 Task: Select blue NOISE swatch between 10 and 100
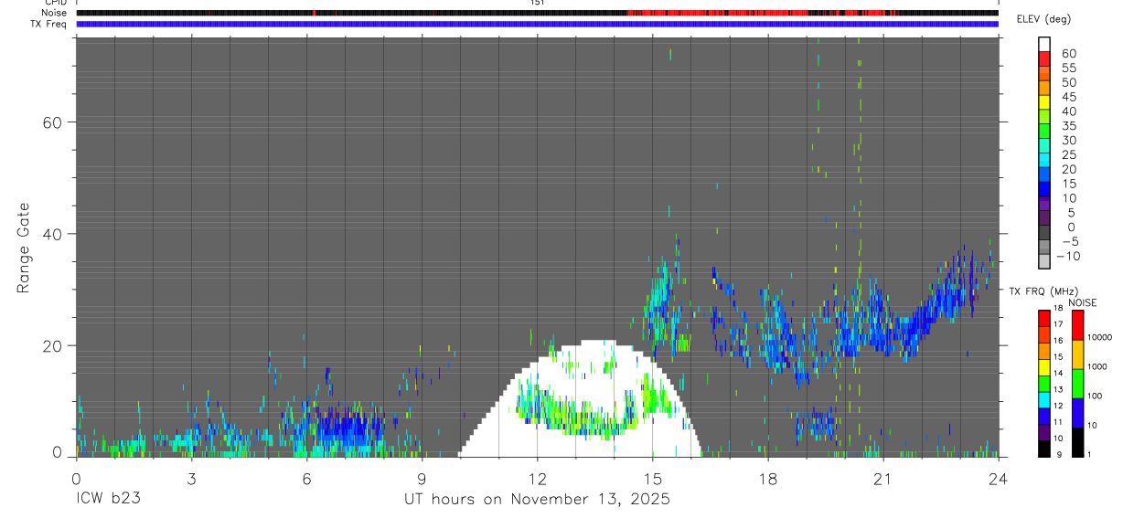(1077, 413)
